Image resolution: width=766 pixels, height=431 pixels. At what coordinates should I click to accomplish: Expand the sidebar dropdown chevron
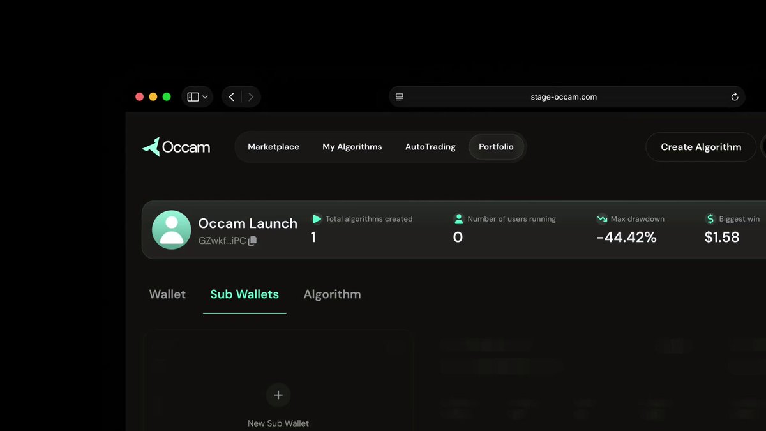point(205,97)
